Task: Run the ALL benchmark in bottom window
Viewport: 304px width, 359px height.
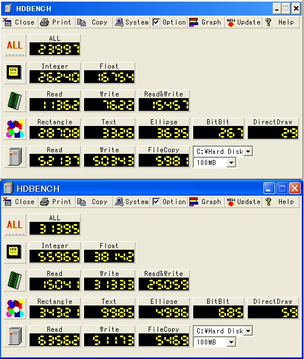Action: [15, 225]
